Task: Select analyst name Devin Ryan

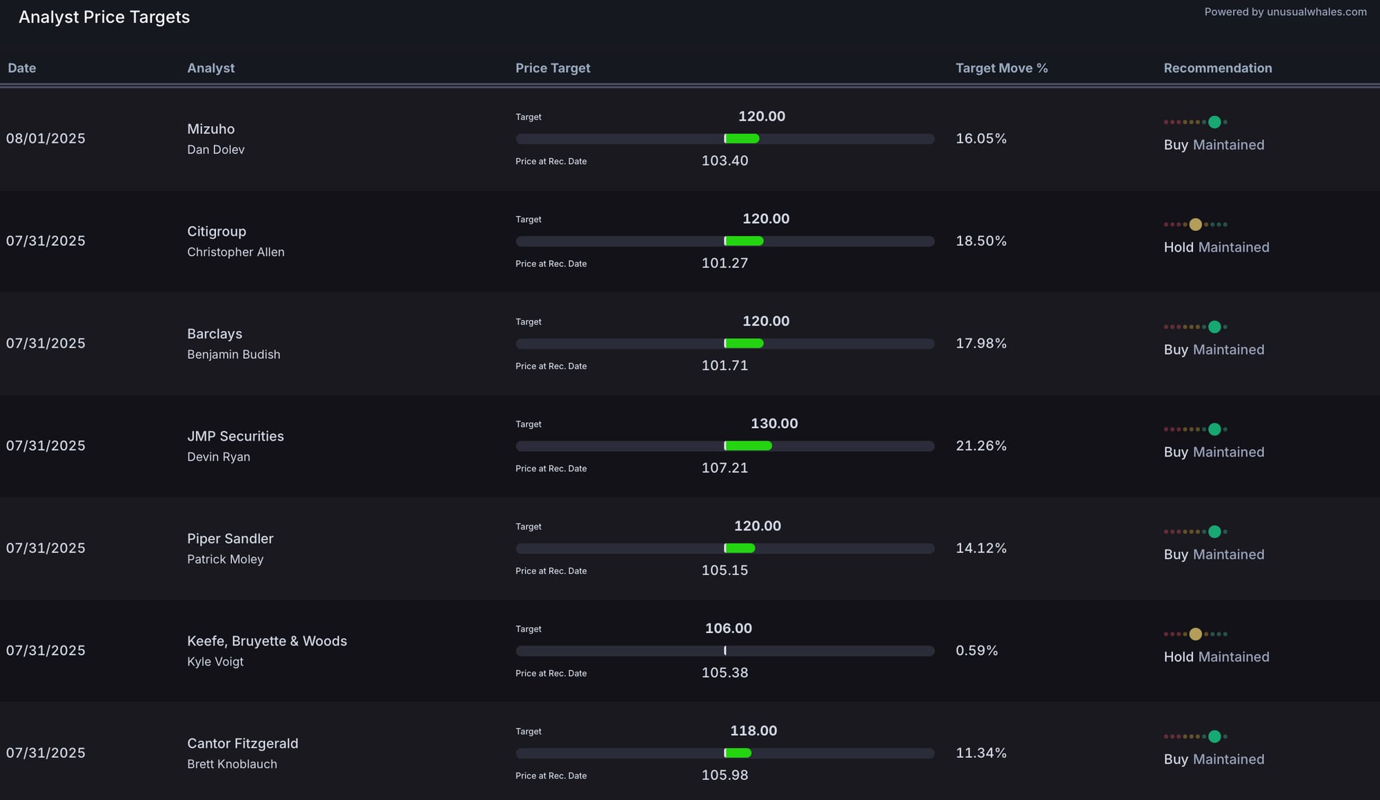Action: 219,457
